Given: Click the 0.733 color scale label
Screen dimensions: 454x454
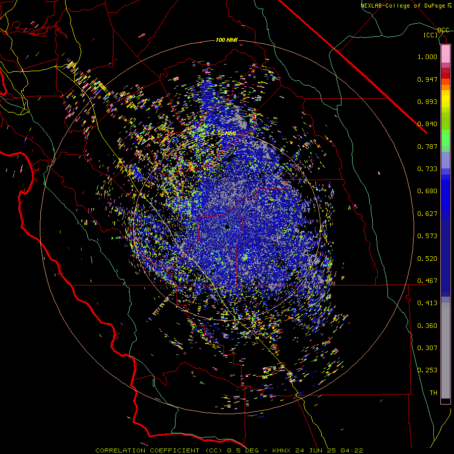Looking at the screenshot, I should pos(427,169).
